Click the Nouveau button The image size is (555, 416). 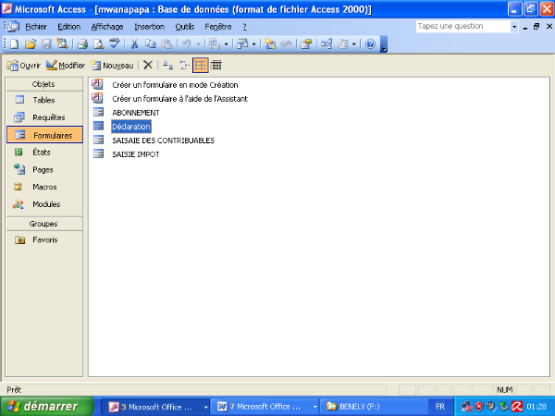112,65
